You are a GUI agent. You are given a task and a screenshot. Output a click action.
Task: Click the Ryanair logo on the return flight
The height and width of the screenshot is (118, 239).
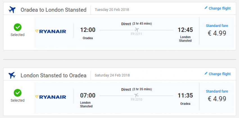click(51, 97)
